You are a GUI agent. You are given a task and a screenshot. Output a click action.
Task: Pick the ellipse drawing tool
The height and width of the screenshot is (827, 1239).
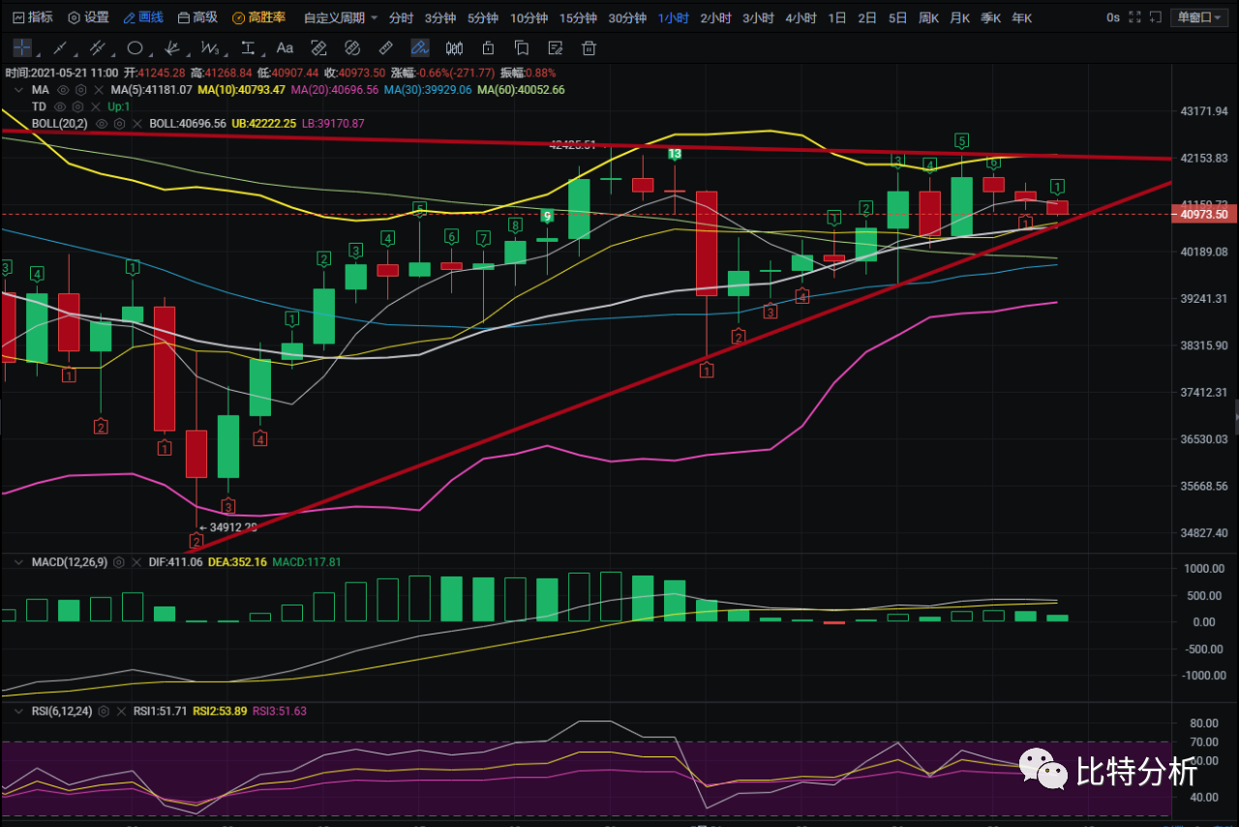pos(135,47)
